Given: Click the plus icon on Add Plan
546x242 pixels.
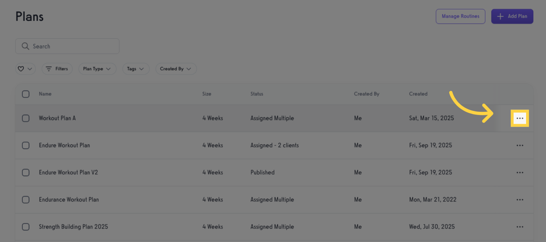Looking at the screenshot, I should (x=500, y=16).
